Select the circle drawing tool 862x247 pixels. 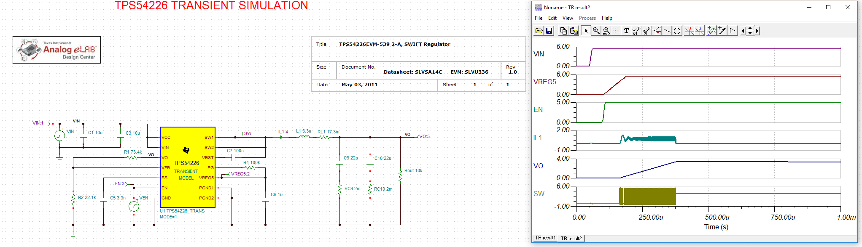click(677, 31)
